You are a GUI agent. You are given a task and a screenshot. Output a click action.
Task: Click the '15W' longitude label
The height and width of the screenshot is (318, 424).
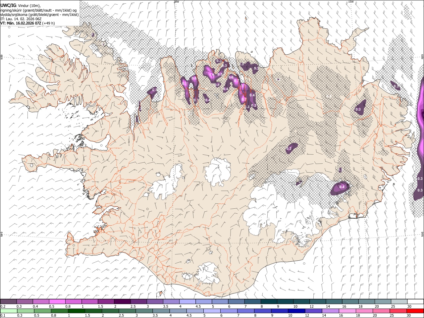[x=351, y=2]
